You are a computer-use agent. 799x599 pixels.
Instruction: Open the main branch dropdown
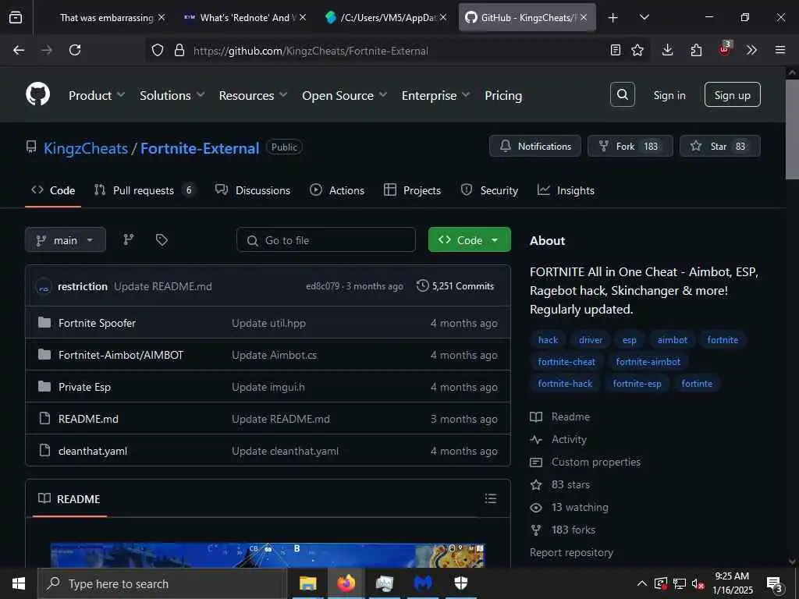tap(66, 240)
